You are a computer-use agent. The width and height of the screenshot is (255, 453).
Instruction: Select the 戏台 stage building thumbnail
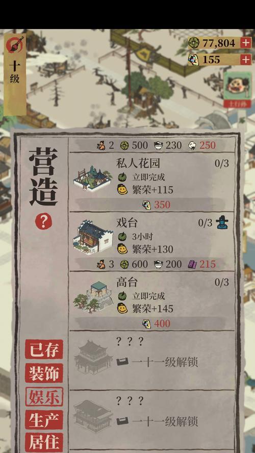pyautogui.click(x=93, y=238)
